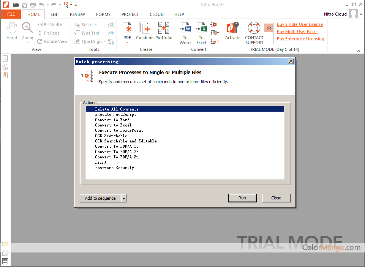Switch to the EDIT ribbon tab
The height and width of the screenshot is (267, 365).
click(x=55, y=14)
